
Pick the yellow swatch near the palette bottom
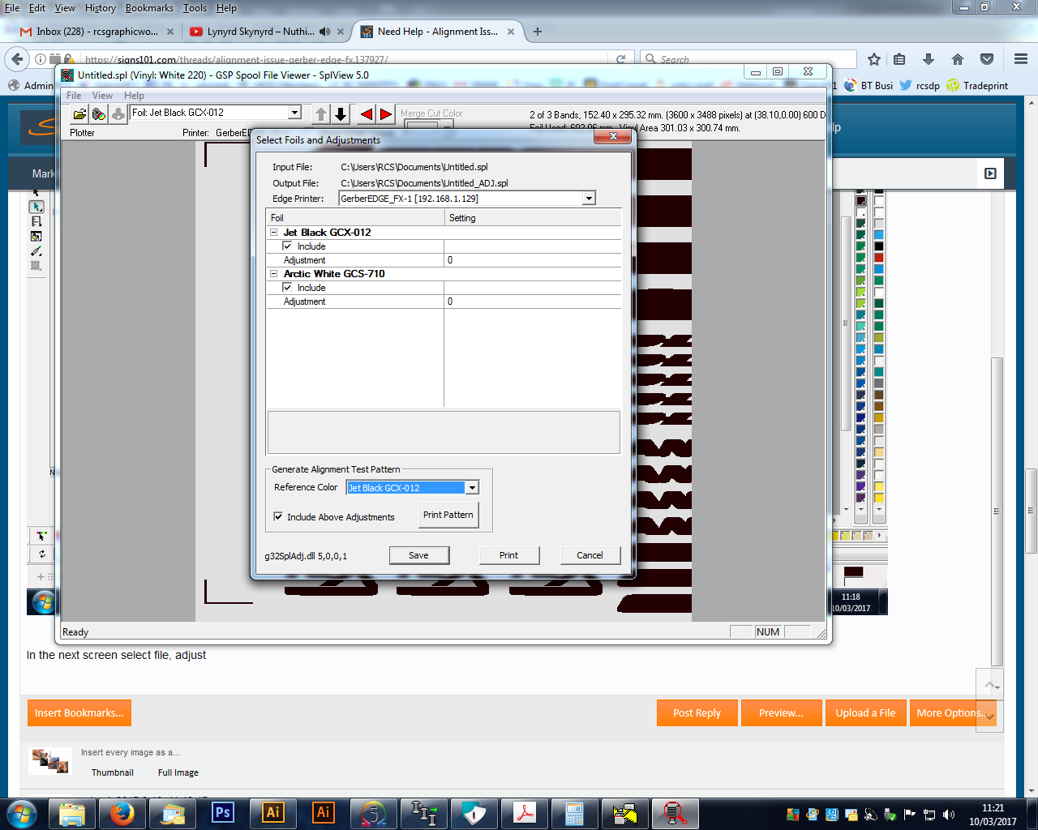pyautogui.click(x=878, y=498)
